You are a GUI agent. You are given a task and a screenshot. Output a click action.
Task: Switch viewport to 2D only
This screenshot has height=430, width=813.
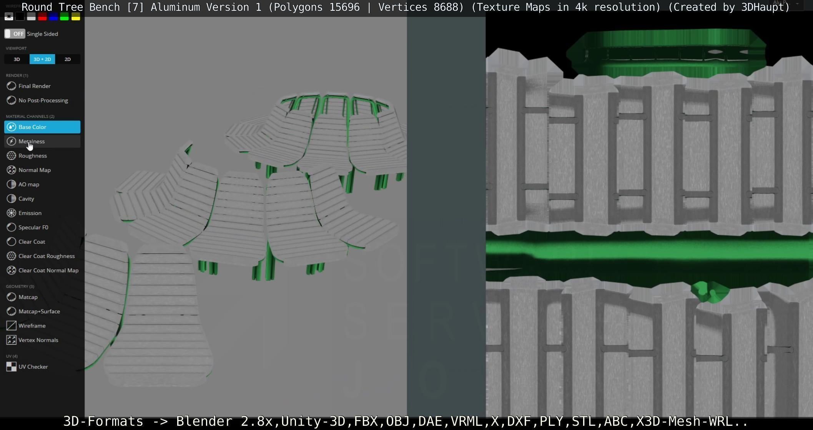[68, 59]
